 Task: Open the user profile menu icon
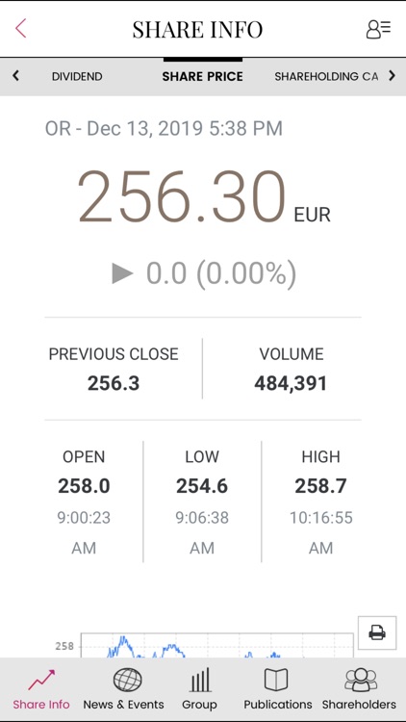(378, 29)
